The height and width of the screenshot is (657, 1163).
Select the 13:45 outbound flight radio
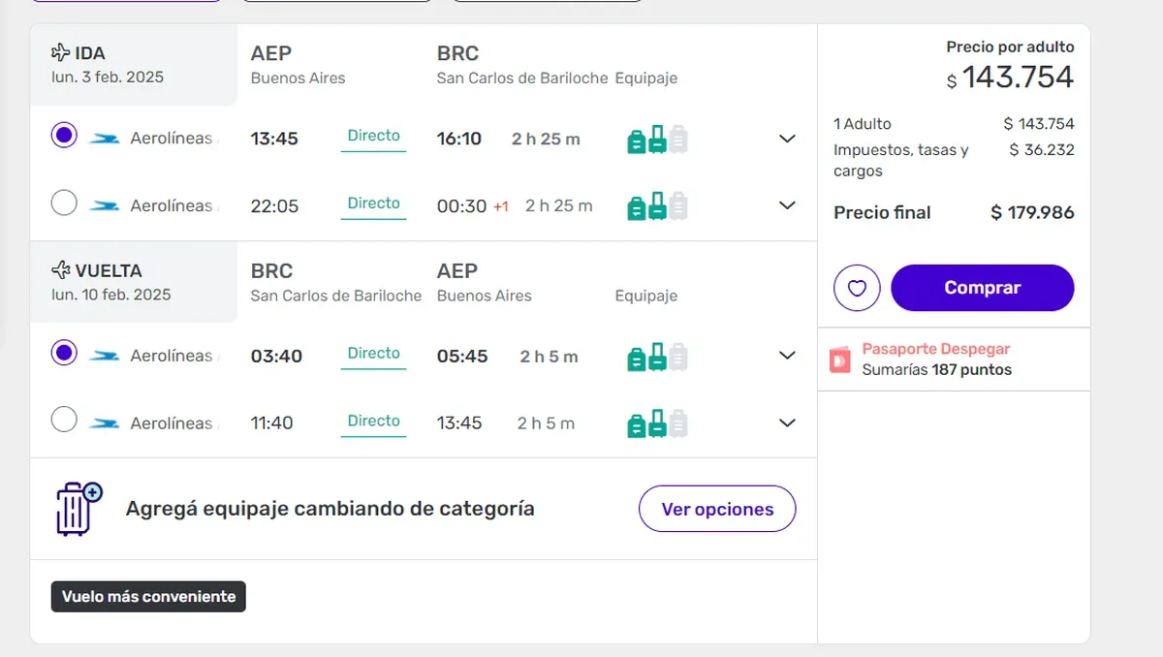click(64, 136)
